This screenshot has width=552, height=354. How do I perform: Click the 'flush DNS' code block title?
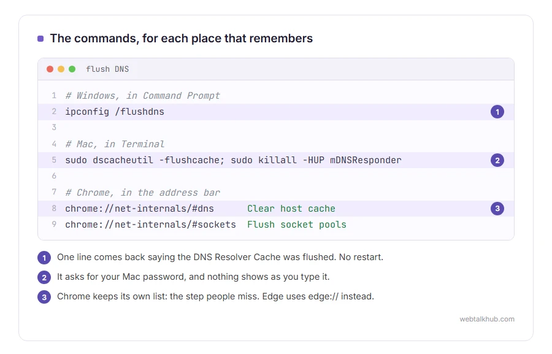click(x=107, y=69)
